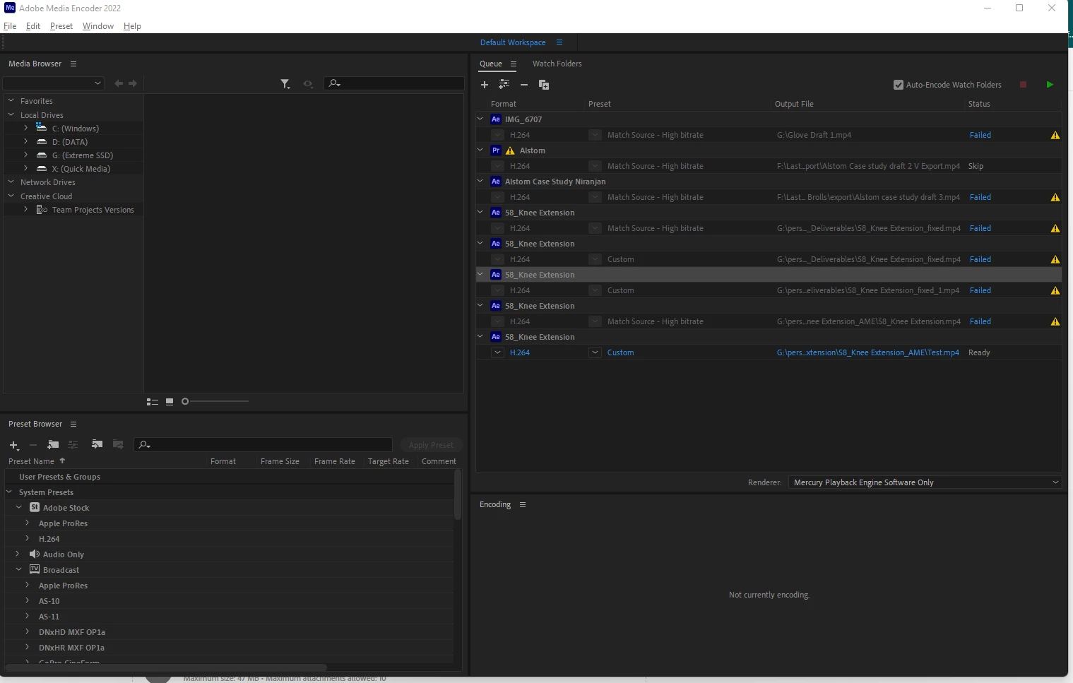Click Skip status on Alstom output row
This screenshot has height=683, width=1073.
click(976, 166)
